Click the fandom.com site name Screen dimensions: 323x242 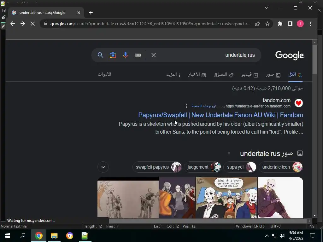pos(276,101)
